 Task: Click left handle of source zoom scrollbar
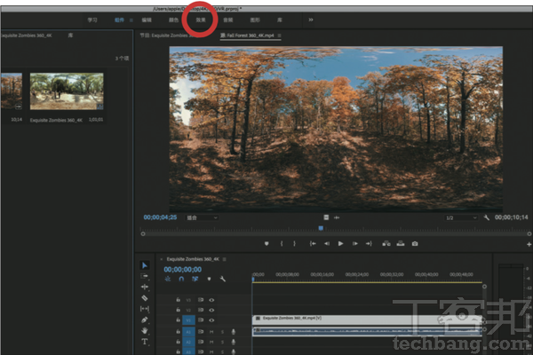(x=143, y=233)
